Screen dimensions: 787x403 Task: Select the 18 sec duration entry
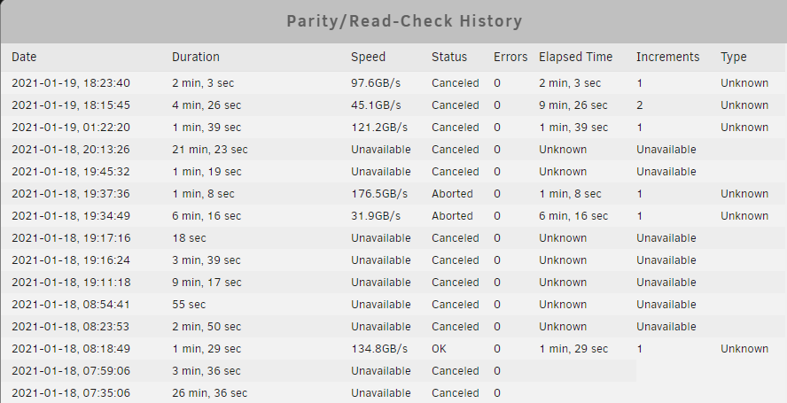[x=189, y=238]
